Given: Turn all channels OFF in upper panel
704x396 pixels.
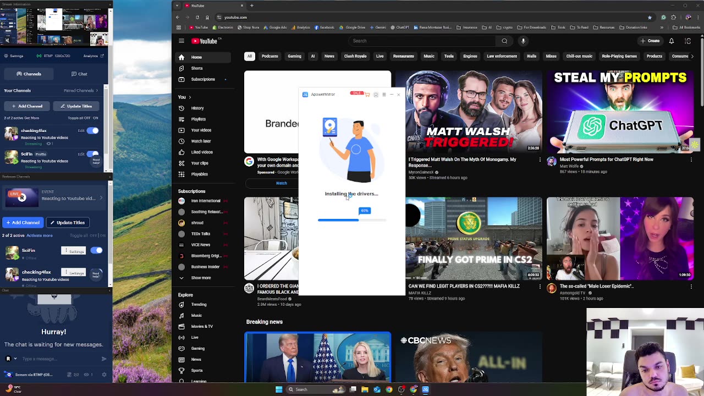Looking at the screenshot, I should pos(87,118).
